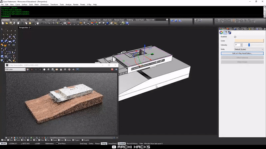Click Edit in V-Ray Asset Editor button
The image size is (266, 149).
pyautogui.click(x=242, y=53)
